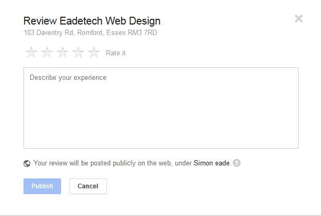The width and height of the screenshot is (321, 216).
Task: Click the globe public visibility icon
Action: coord(27,163)
